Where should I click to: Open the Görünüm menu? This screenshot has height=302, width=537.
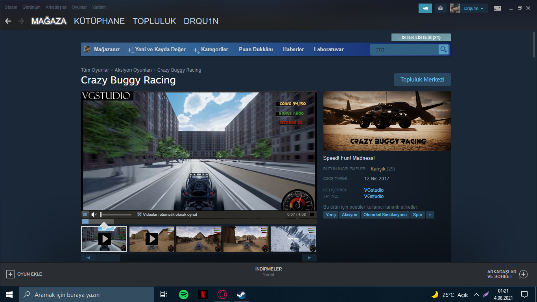click(31, 7)
